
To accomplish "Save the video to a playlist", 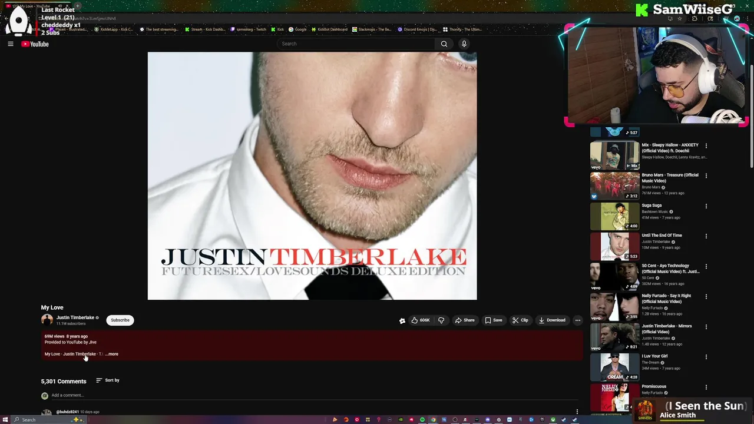I will tap(494, 320).
